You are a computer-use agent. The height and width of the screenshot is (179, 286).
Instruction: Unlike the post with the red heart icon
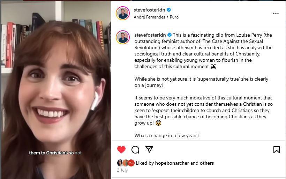pos(121,150)
